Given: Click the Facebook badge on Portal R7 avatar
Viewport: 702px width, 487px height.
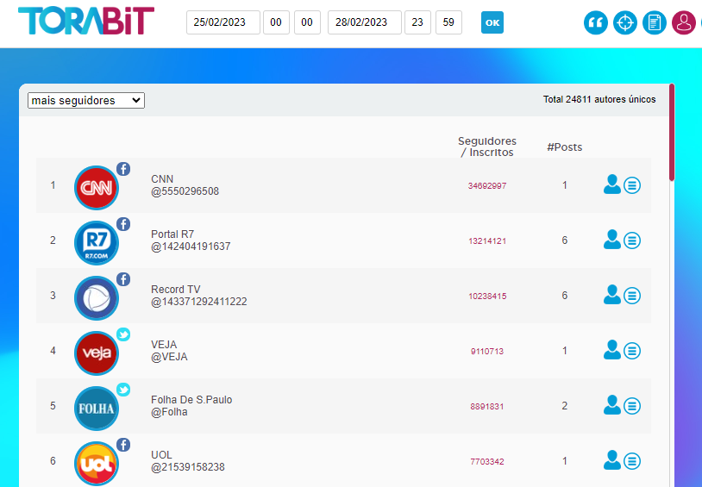Looking at the screenshot, I should pyautogui.click(x=123, y=224).
